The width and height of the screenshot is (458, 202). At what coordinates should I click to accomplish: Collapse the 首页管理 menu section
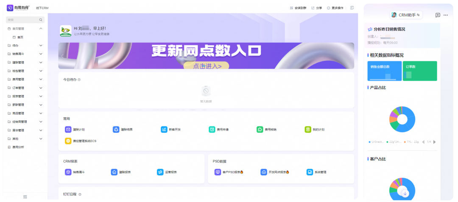coord(41,29)
